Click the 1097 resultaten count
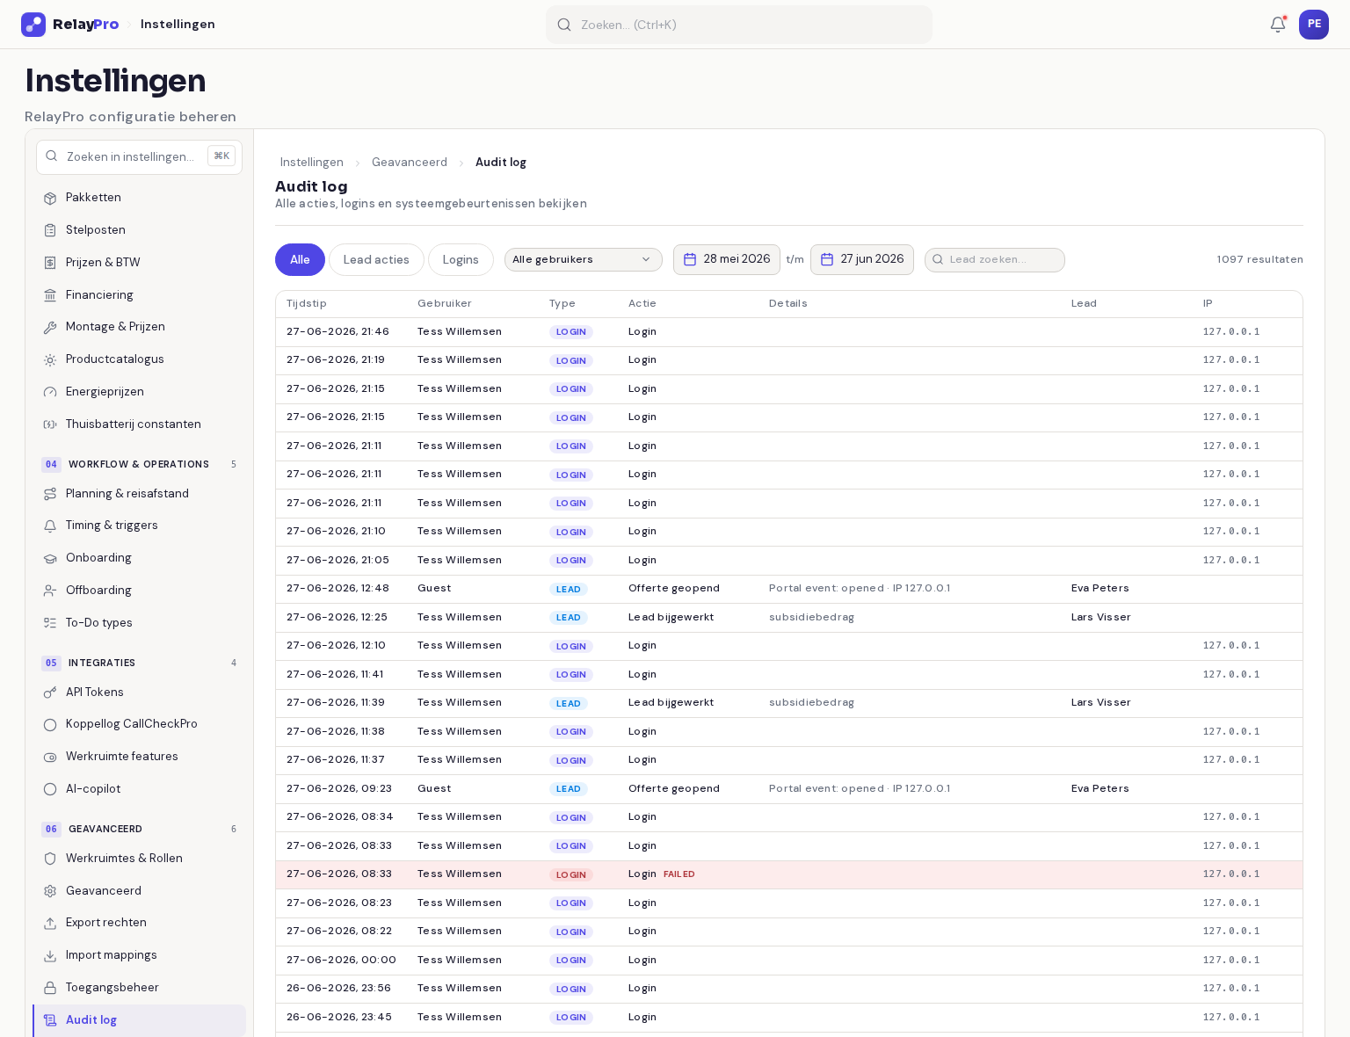 point(1259,260)
